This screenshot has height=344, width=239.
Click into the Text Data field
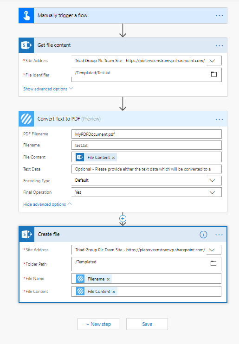pyautogui.click(x=147, y=169)
